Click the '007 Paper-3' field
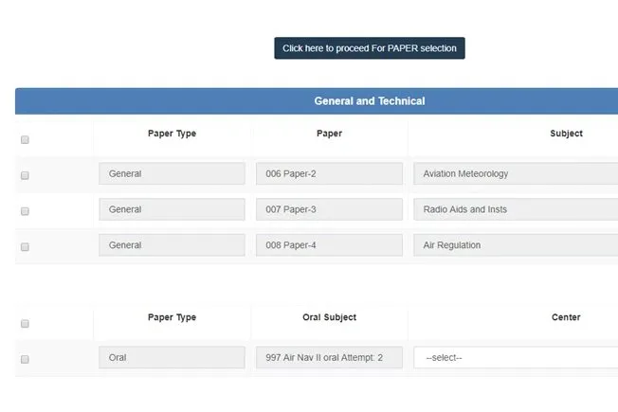Viewport: 618px width, 412px height. [x=329, y=209]
